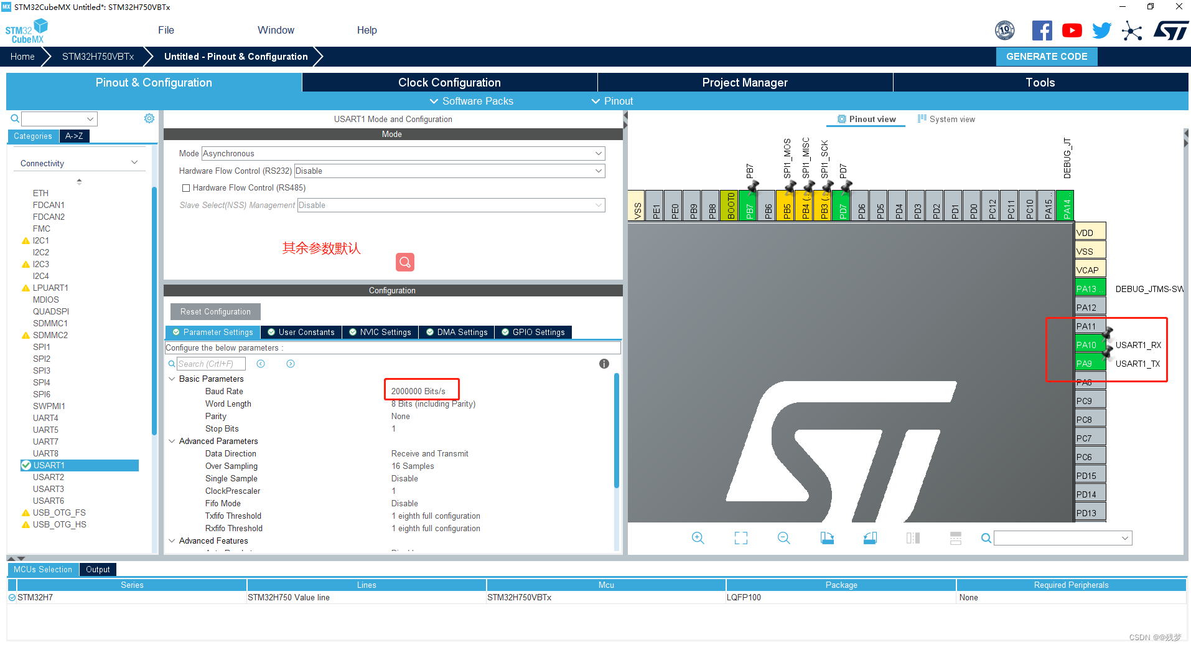Enable Hardware Flow Control (RS485) checkbox
The image size is (1191, 647).
click(x=185, y=188)
